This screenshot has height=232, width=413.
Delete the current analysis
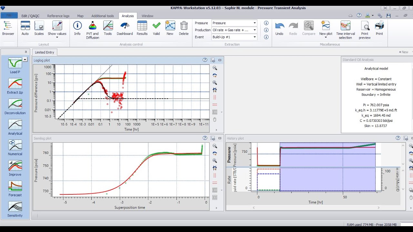point(184,26)
